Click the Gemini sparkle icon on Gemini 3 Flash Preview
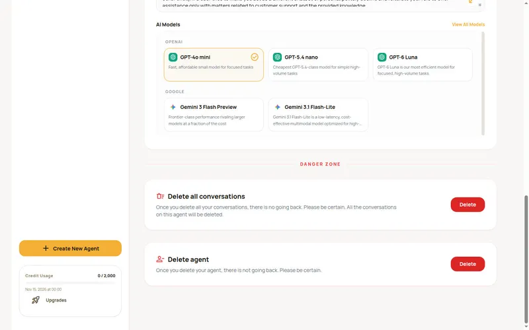The image size is (529, 330). 173,107
